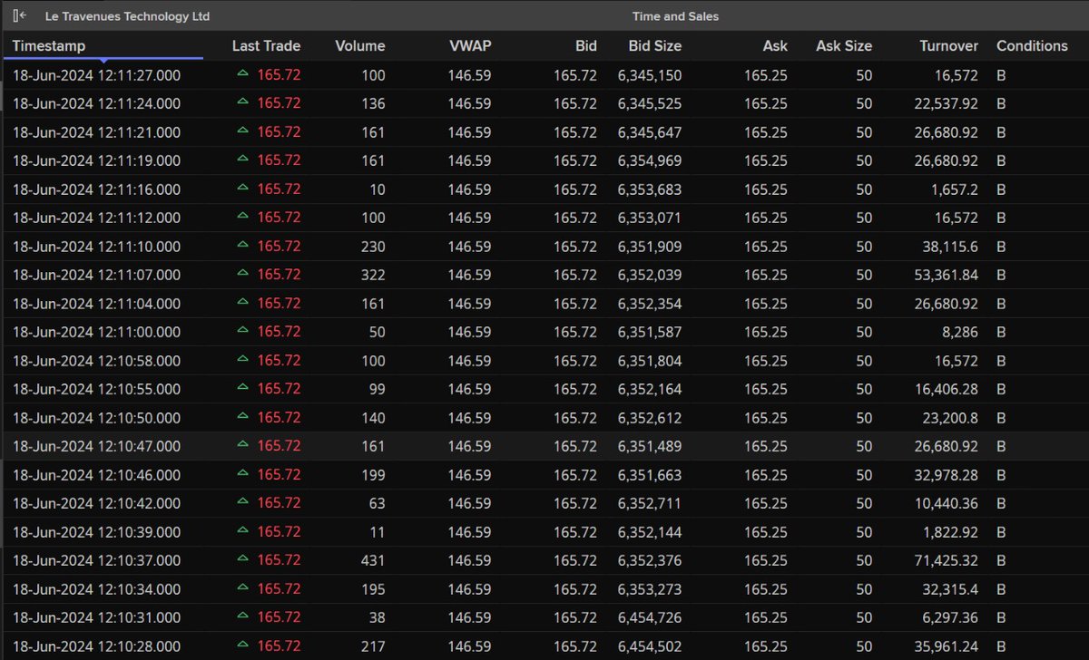The image size is (1089, 660).
Task: Click the Le Travenues Technology Ltd title
Action: point(127,16)
